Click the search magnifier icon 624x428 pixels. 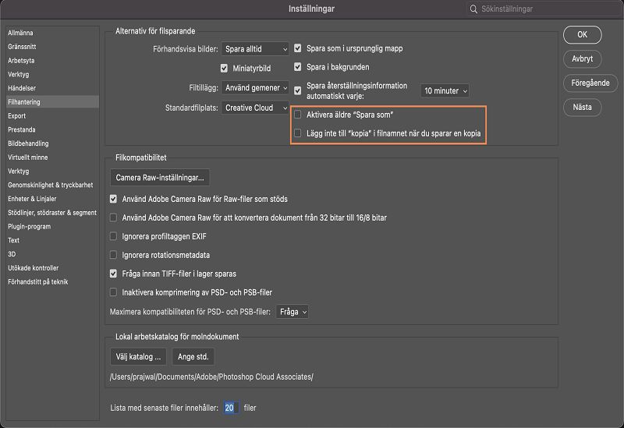(473, 9)
